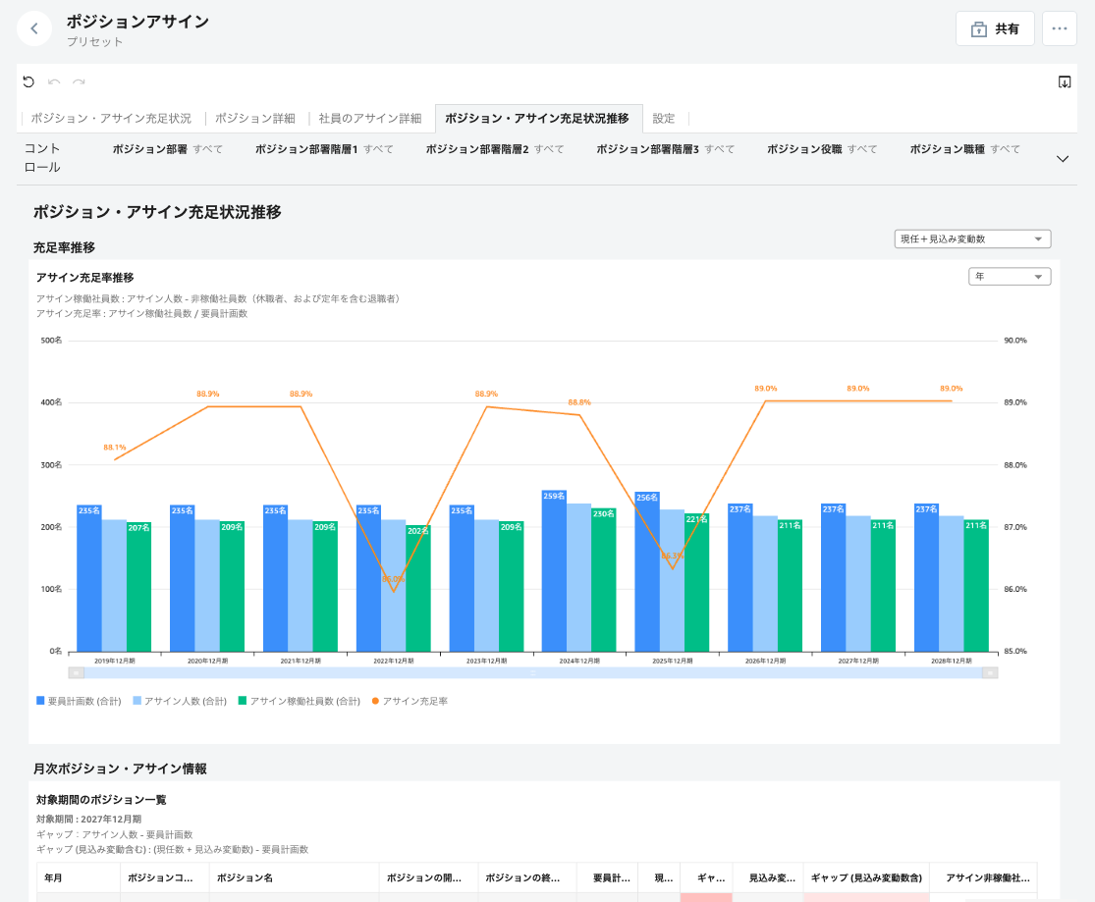
Task: Open the 現任＋見込み変動数 dropdown
Action: point(972,239)
